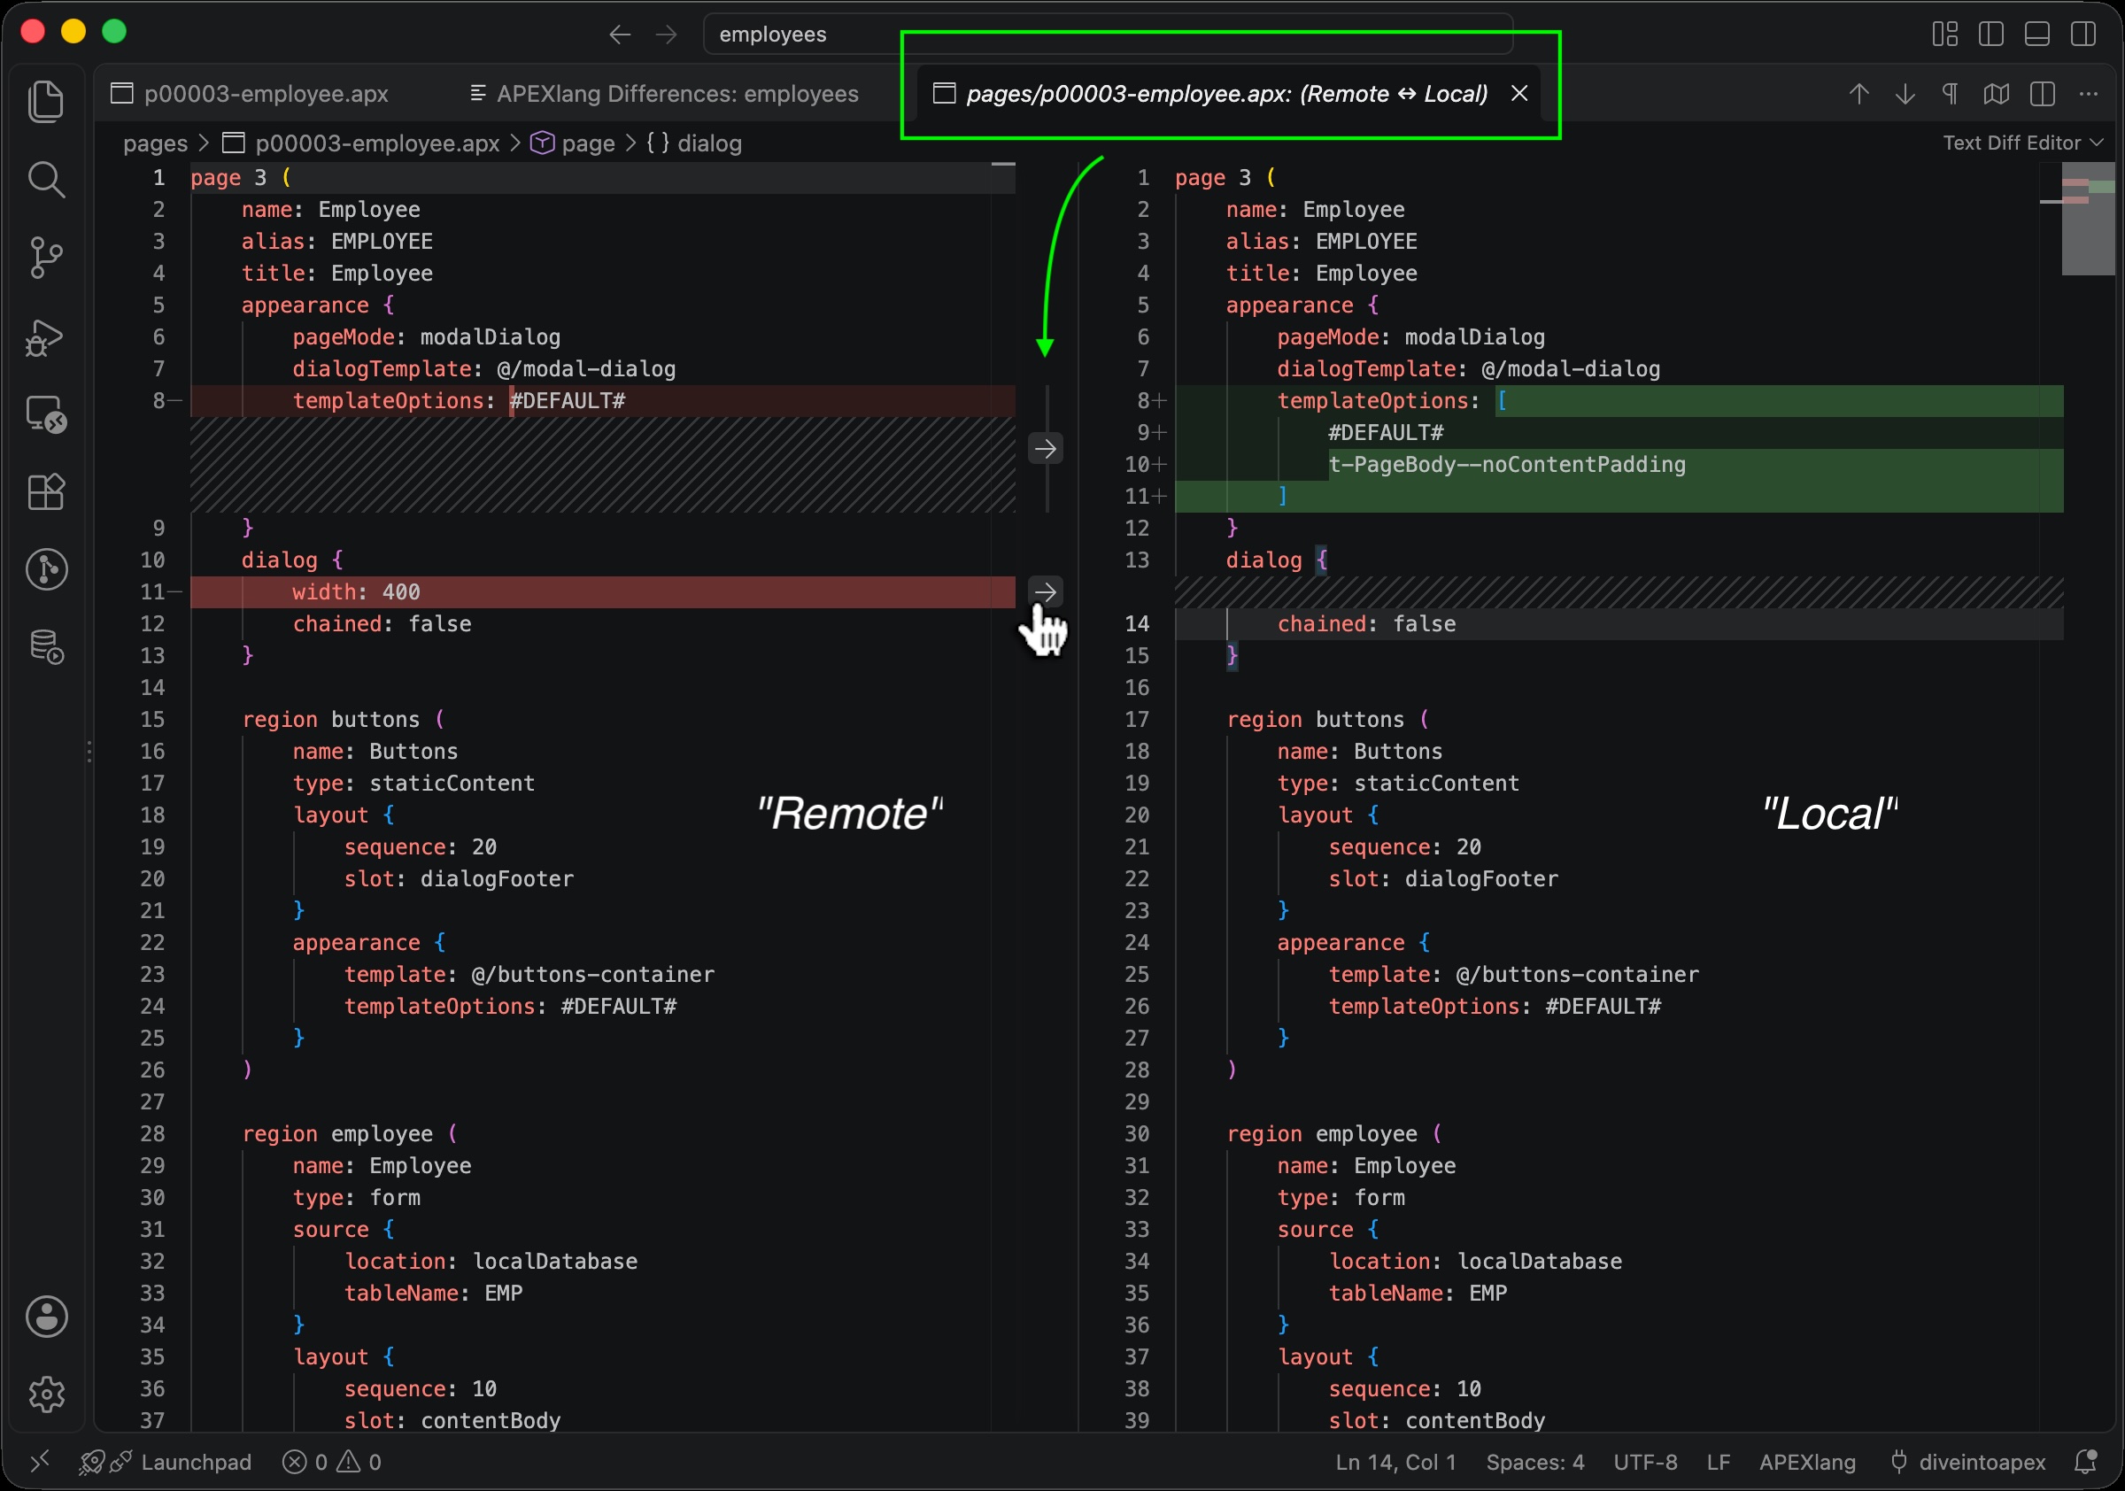Toggle the primary side bar layout icon
This screenshot has width=2125, height=1491.
(1990, 35)
